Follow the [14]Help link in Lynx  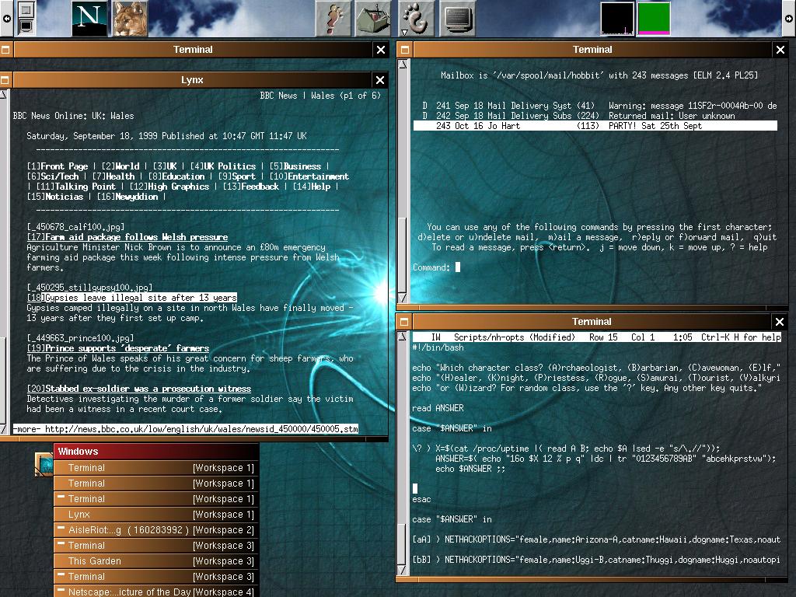point(311,187)
